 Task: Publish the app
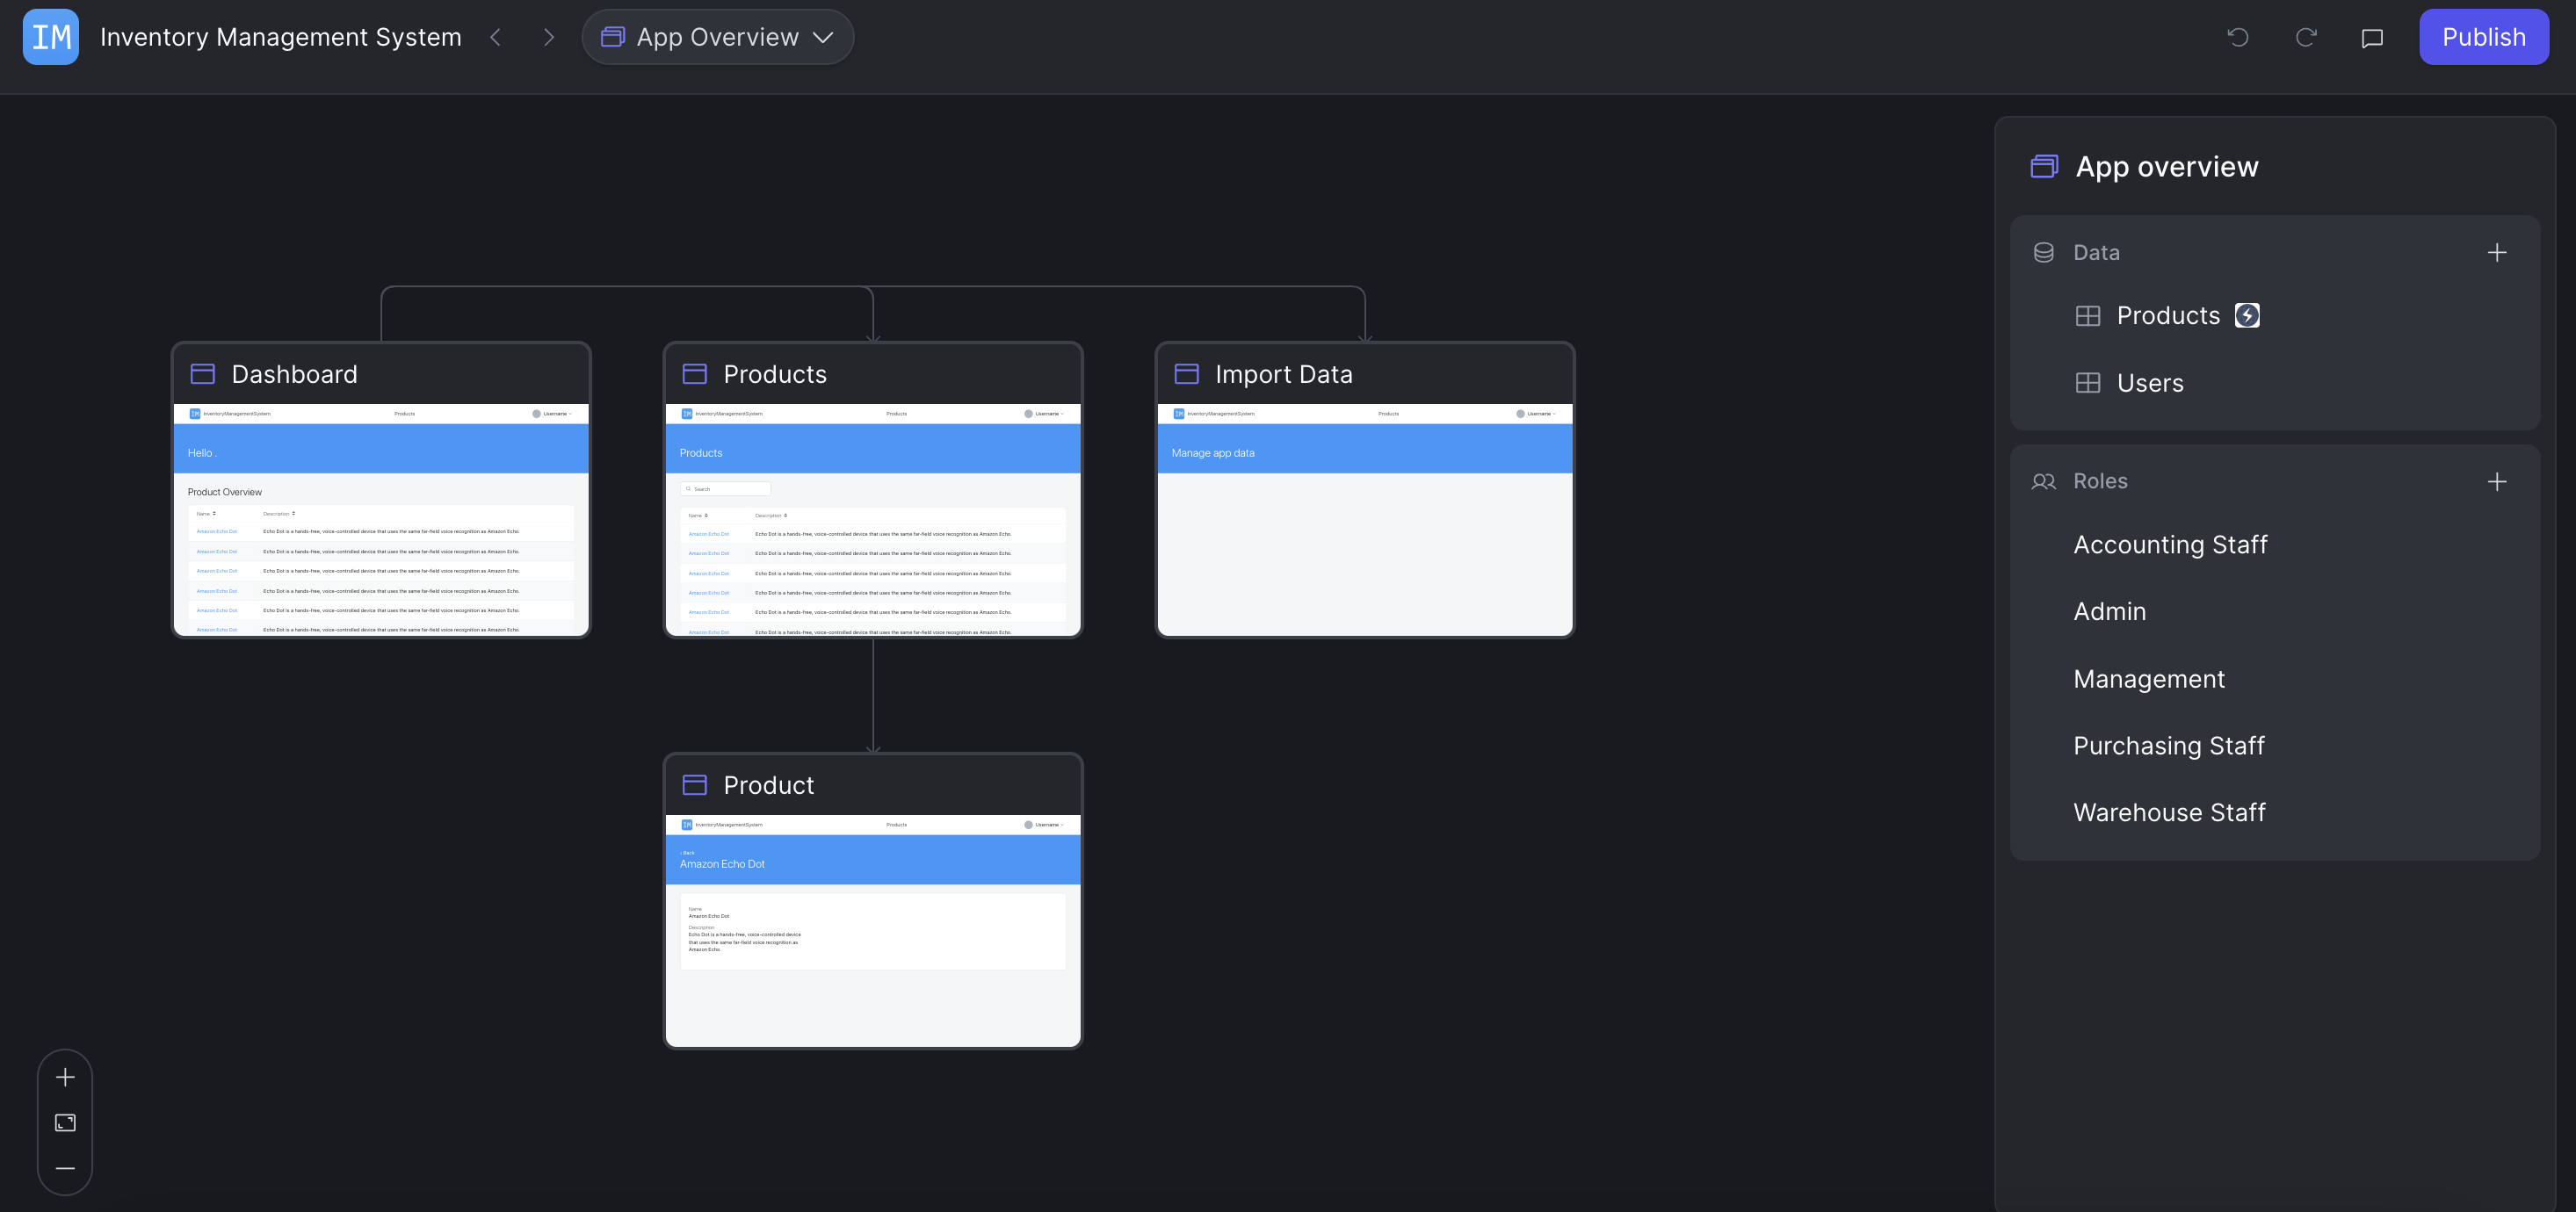(x=2483, y=37)
